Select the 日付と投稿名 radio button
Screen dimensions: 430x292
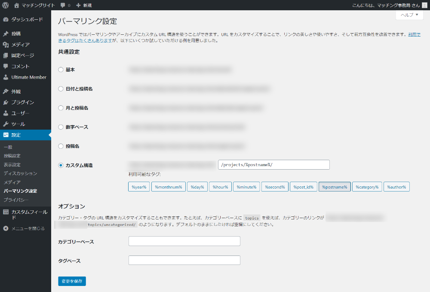(x=61, y=89)
